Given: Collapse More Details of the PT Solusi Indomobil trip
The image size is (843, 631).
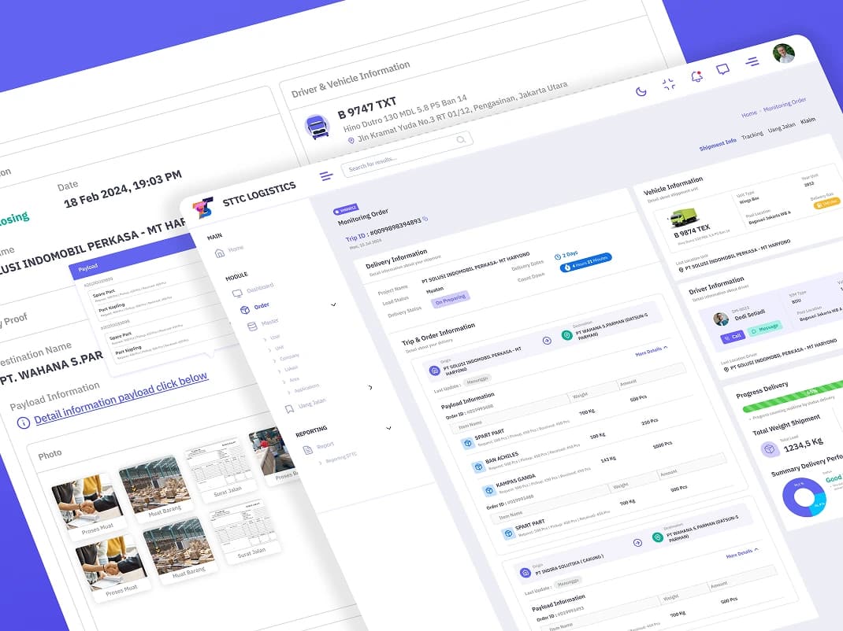Looking at the screenshot, I should [x=652, y=351].
